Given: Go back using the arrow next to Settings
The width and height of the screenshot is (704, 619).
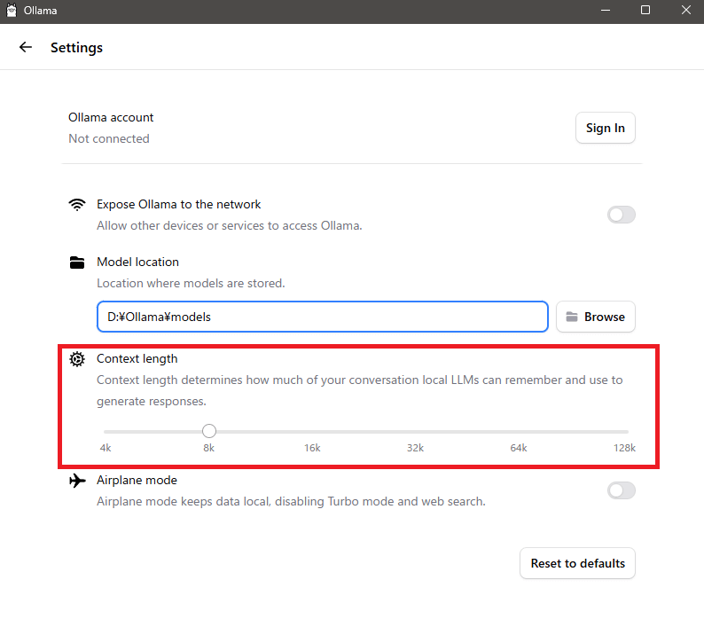Looking at the screenshot, I should click(x=26, y=47).
